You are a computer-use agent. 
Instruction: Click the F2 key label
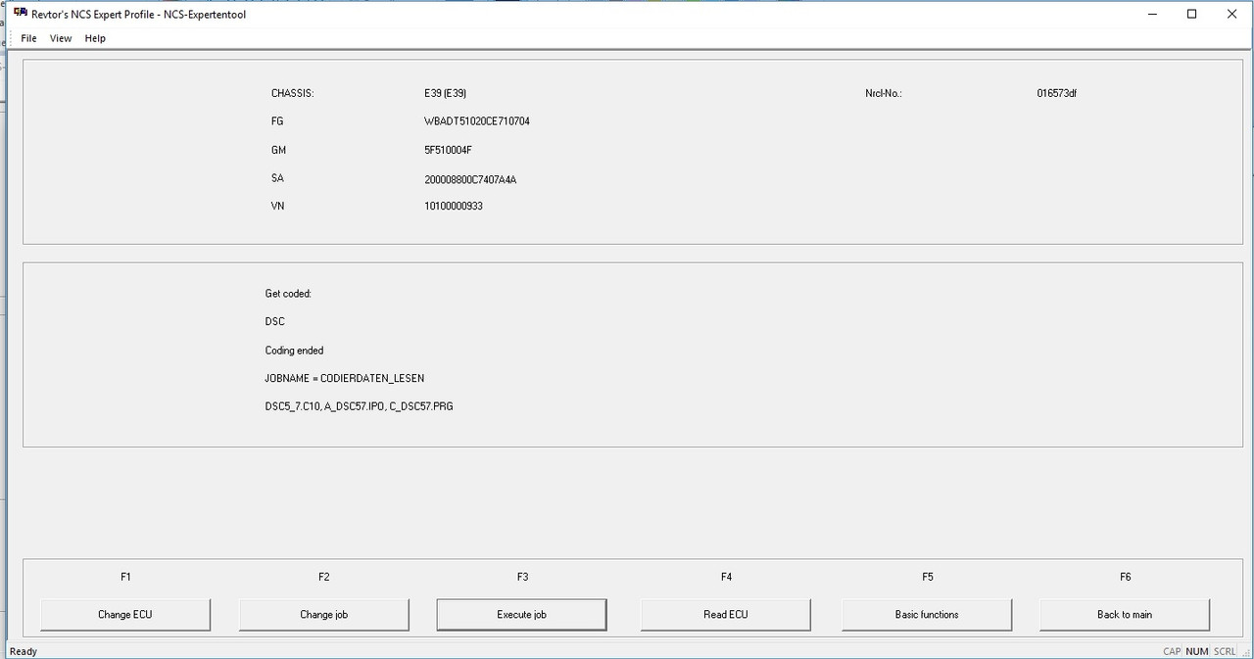(x=324, y=577)
